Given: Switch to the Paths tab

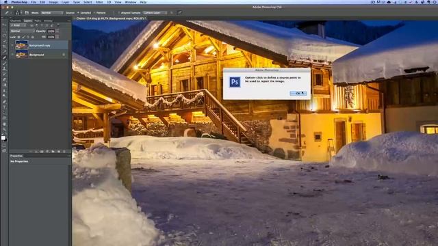Looking at the screenshot, I should pyautogui.click(x=38, y=20).
